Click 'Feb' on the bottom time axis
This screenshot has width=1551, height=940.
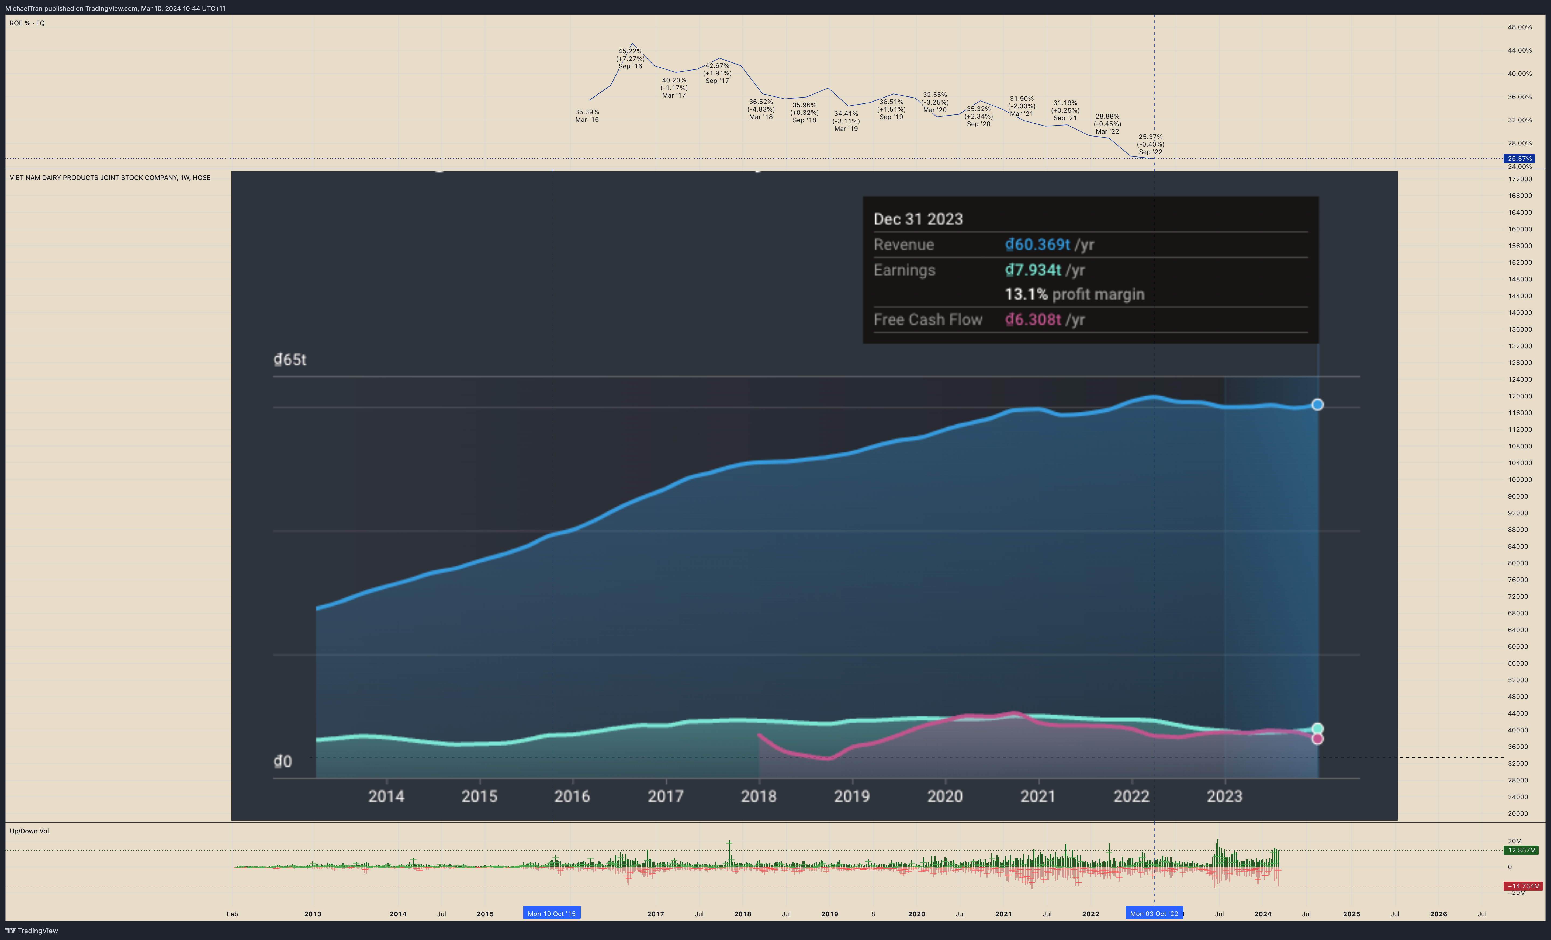pyautogui.click(x=232, y=914)
